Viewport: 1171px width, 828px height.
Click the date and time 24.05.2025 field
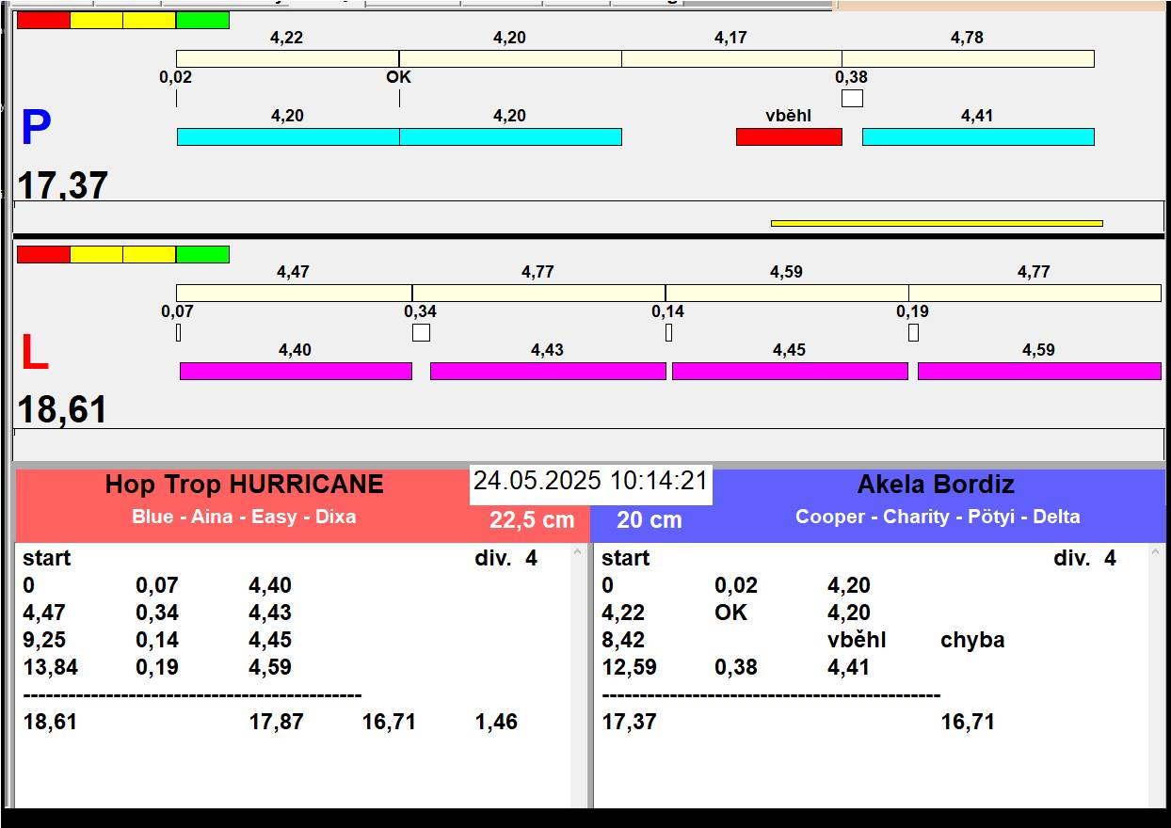pos(590,481)
